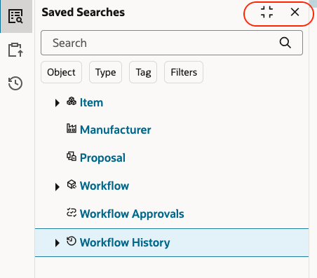The width and height of the screenshot is (317, 278).
Task: Open the Tag filter chip
Action: pos(143,72)
